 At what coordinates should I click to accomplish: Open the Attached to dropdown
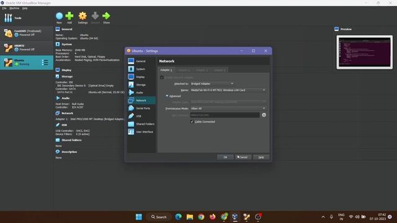pyautogui.click(x=212, y=84)
